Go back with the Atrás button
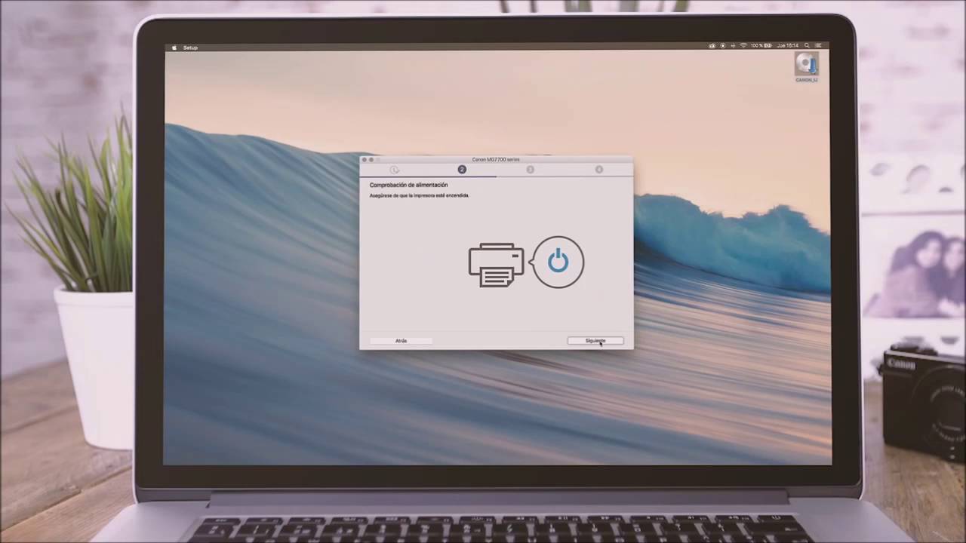Image resolution: width=966 pixels, height=543 pixels. tap(401, 341)
